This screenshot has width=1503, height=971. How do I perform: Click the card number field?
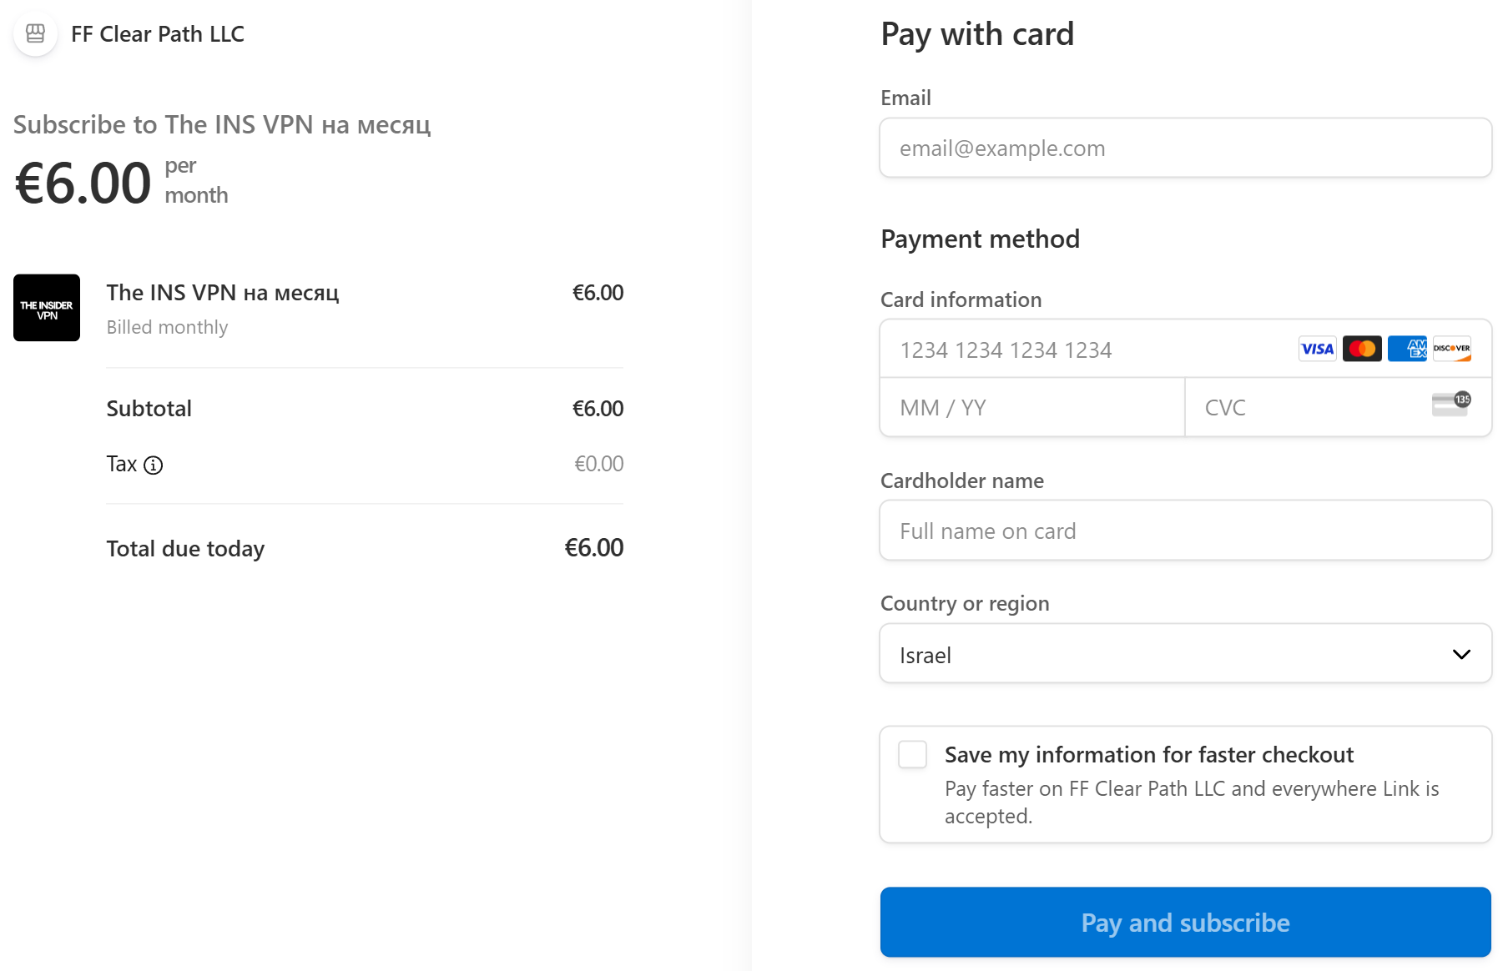(x=1085, y=350)
